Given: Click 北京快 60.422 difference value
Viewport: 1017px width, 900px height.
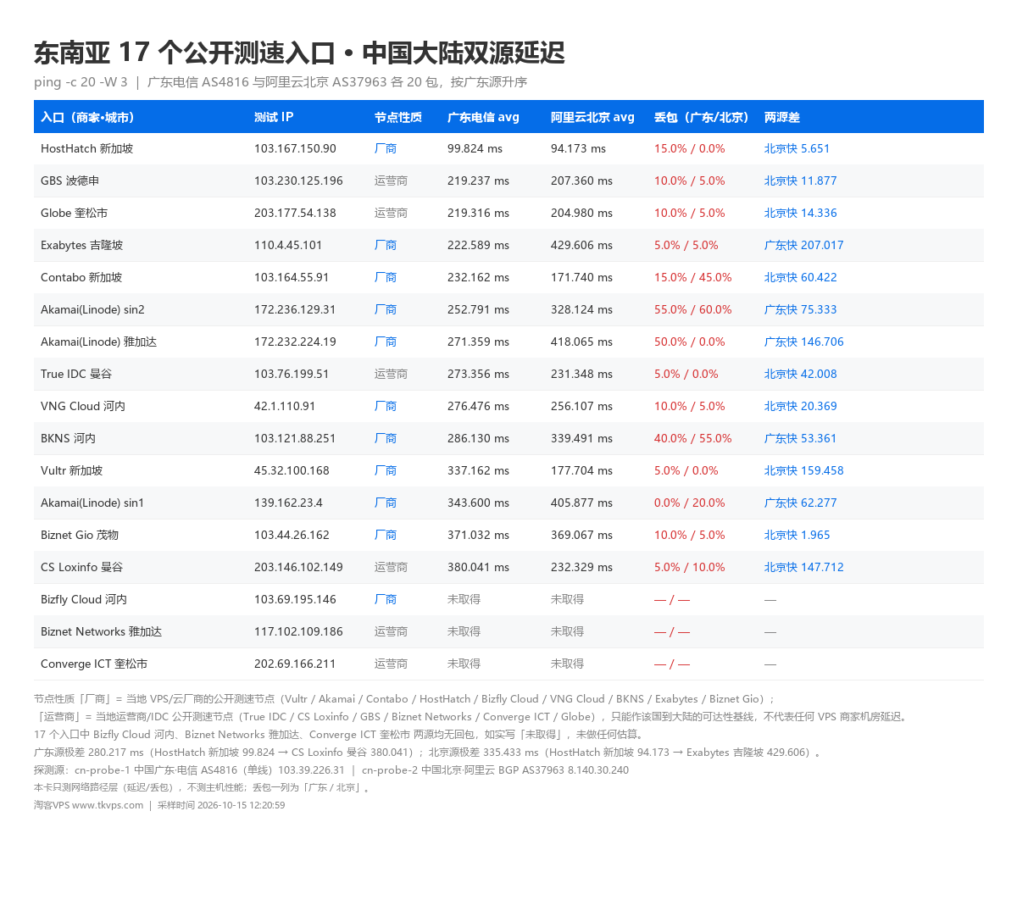Looking at the screenshot, I should coord(800,277).
